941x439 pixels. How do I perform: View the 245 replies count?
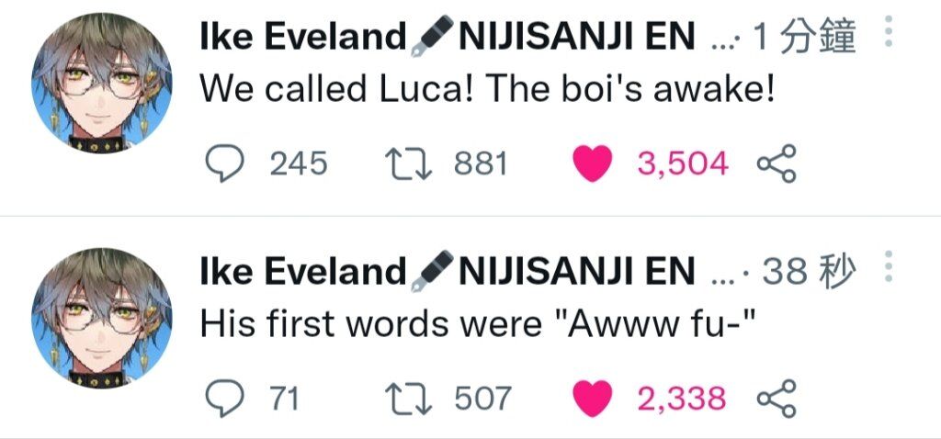click(x=299, y=163)
